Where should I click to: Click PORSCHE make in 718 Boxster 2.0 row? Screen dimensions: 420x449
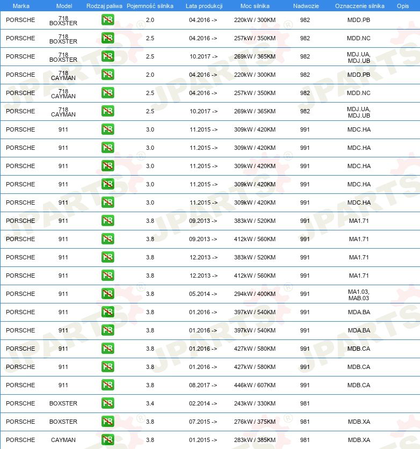click(x=20, y=20)
